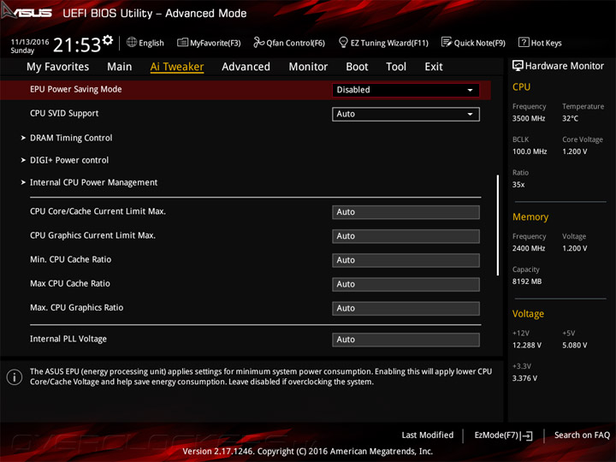Click the 21:53 clock display
This screenshot has width=616, height=462.
click(x=77, y=45)
